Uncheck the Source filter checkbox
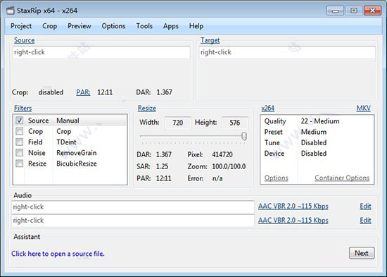 tap(20, 121)
